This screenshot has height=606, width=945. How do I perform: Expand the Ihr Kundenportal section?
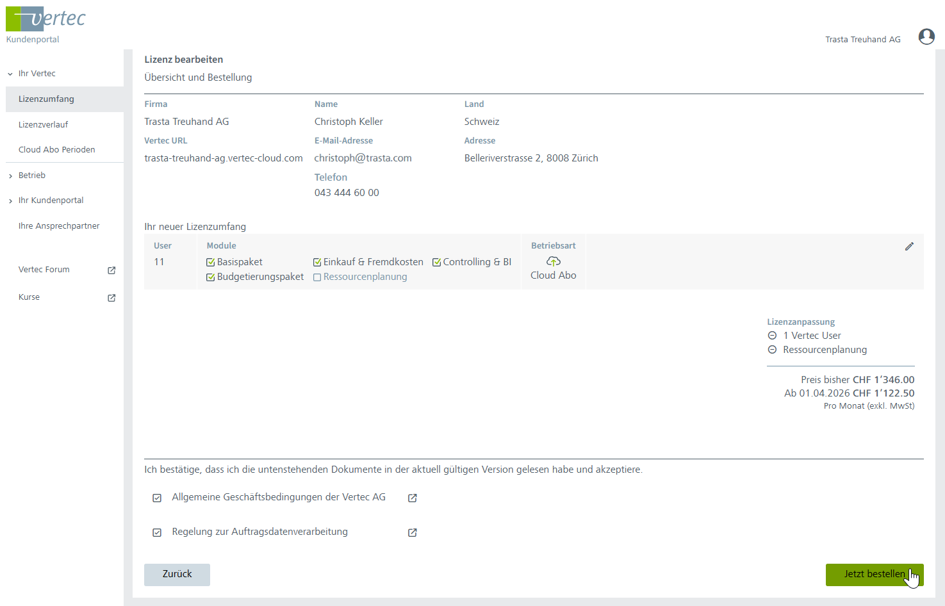pyautogui.click(x=10, y=201)
